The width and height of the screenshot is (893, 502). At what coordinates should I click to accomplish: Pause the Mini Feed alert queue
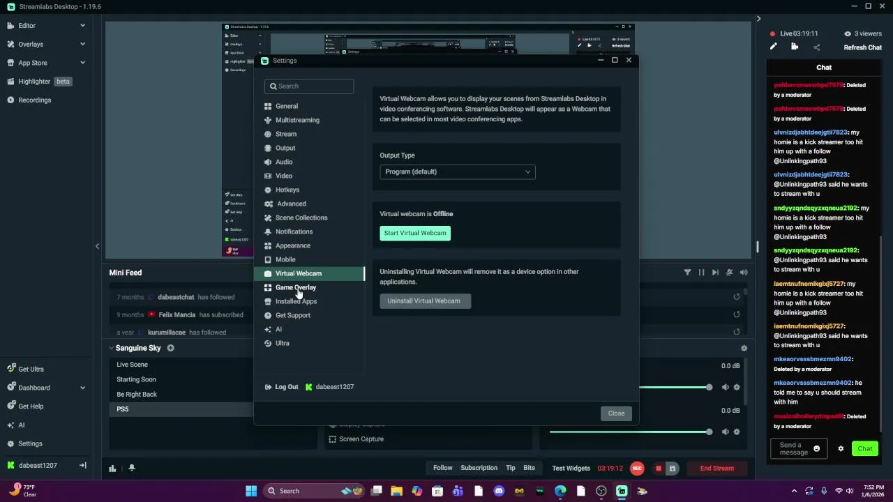pos(701,273)
